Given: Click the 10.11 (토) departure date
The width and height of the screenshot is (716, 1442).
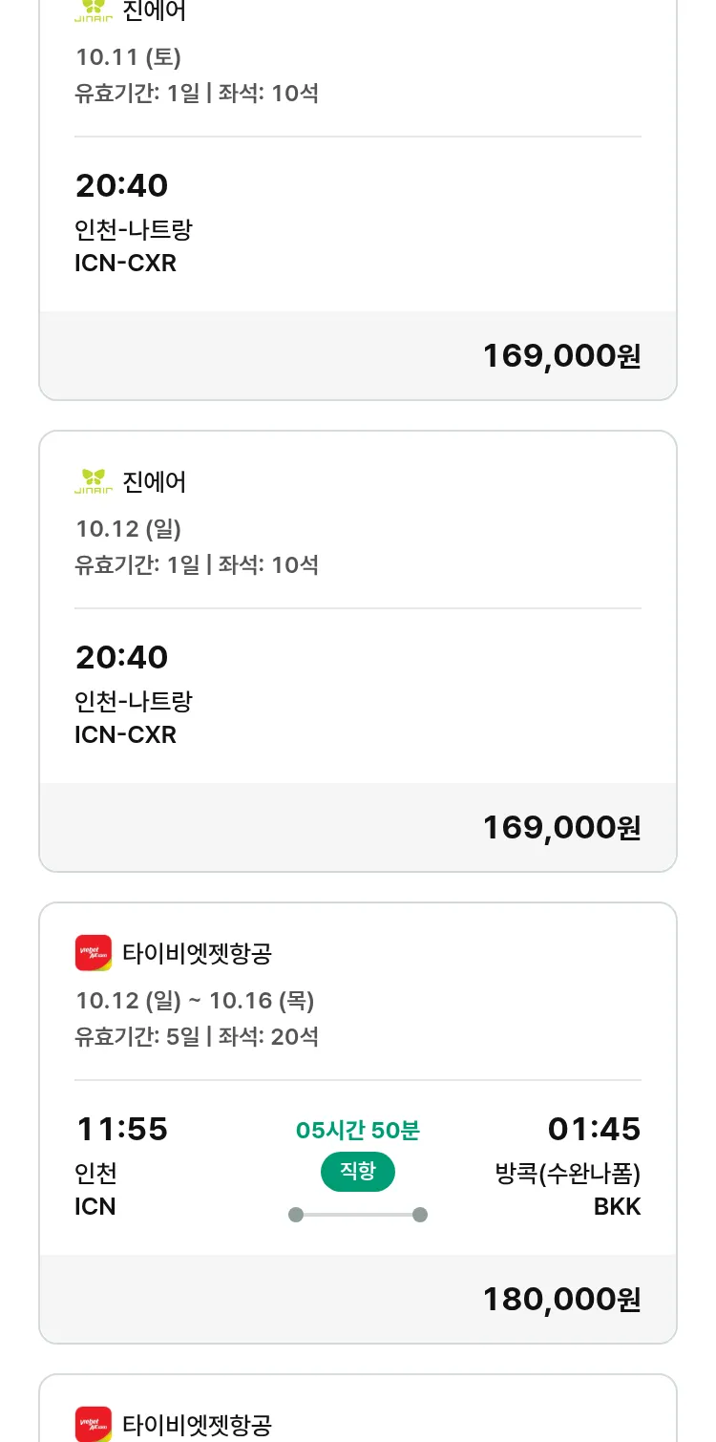Looking at the screenshot, I should (x=129, y=57).
